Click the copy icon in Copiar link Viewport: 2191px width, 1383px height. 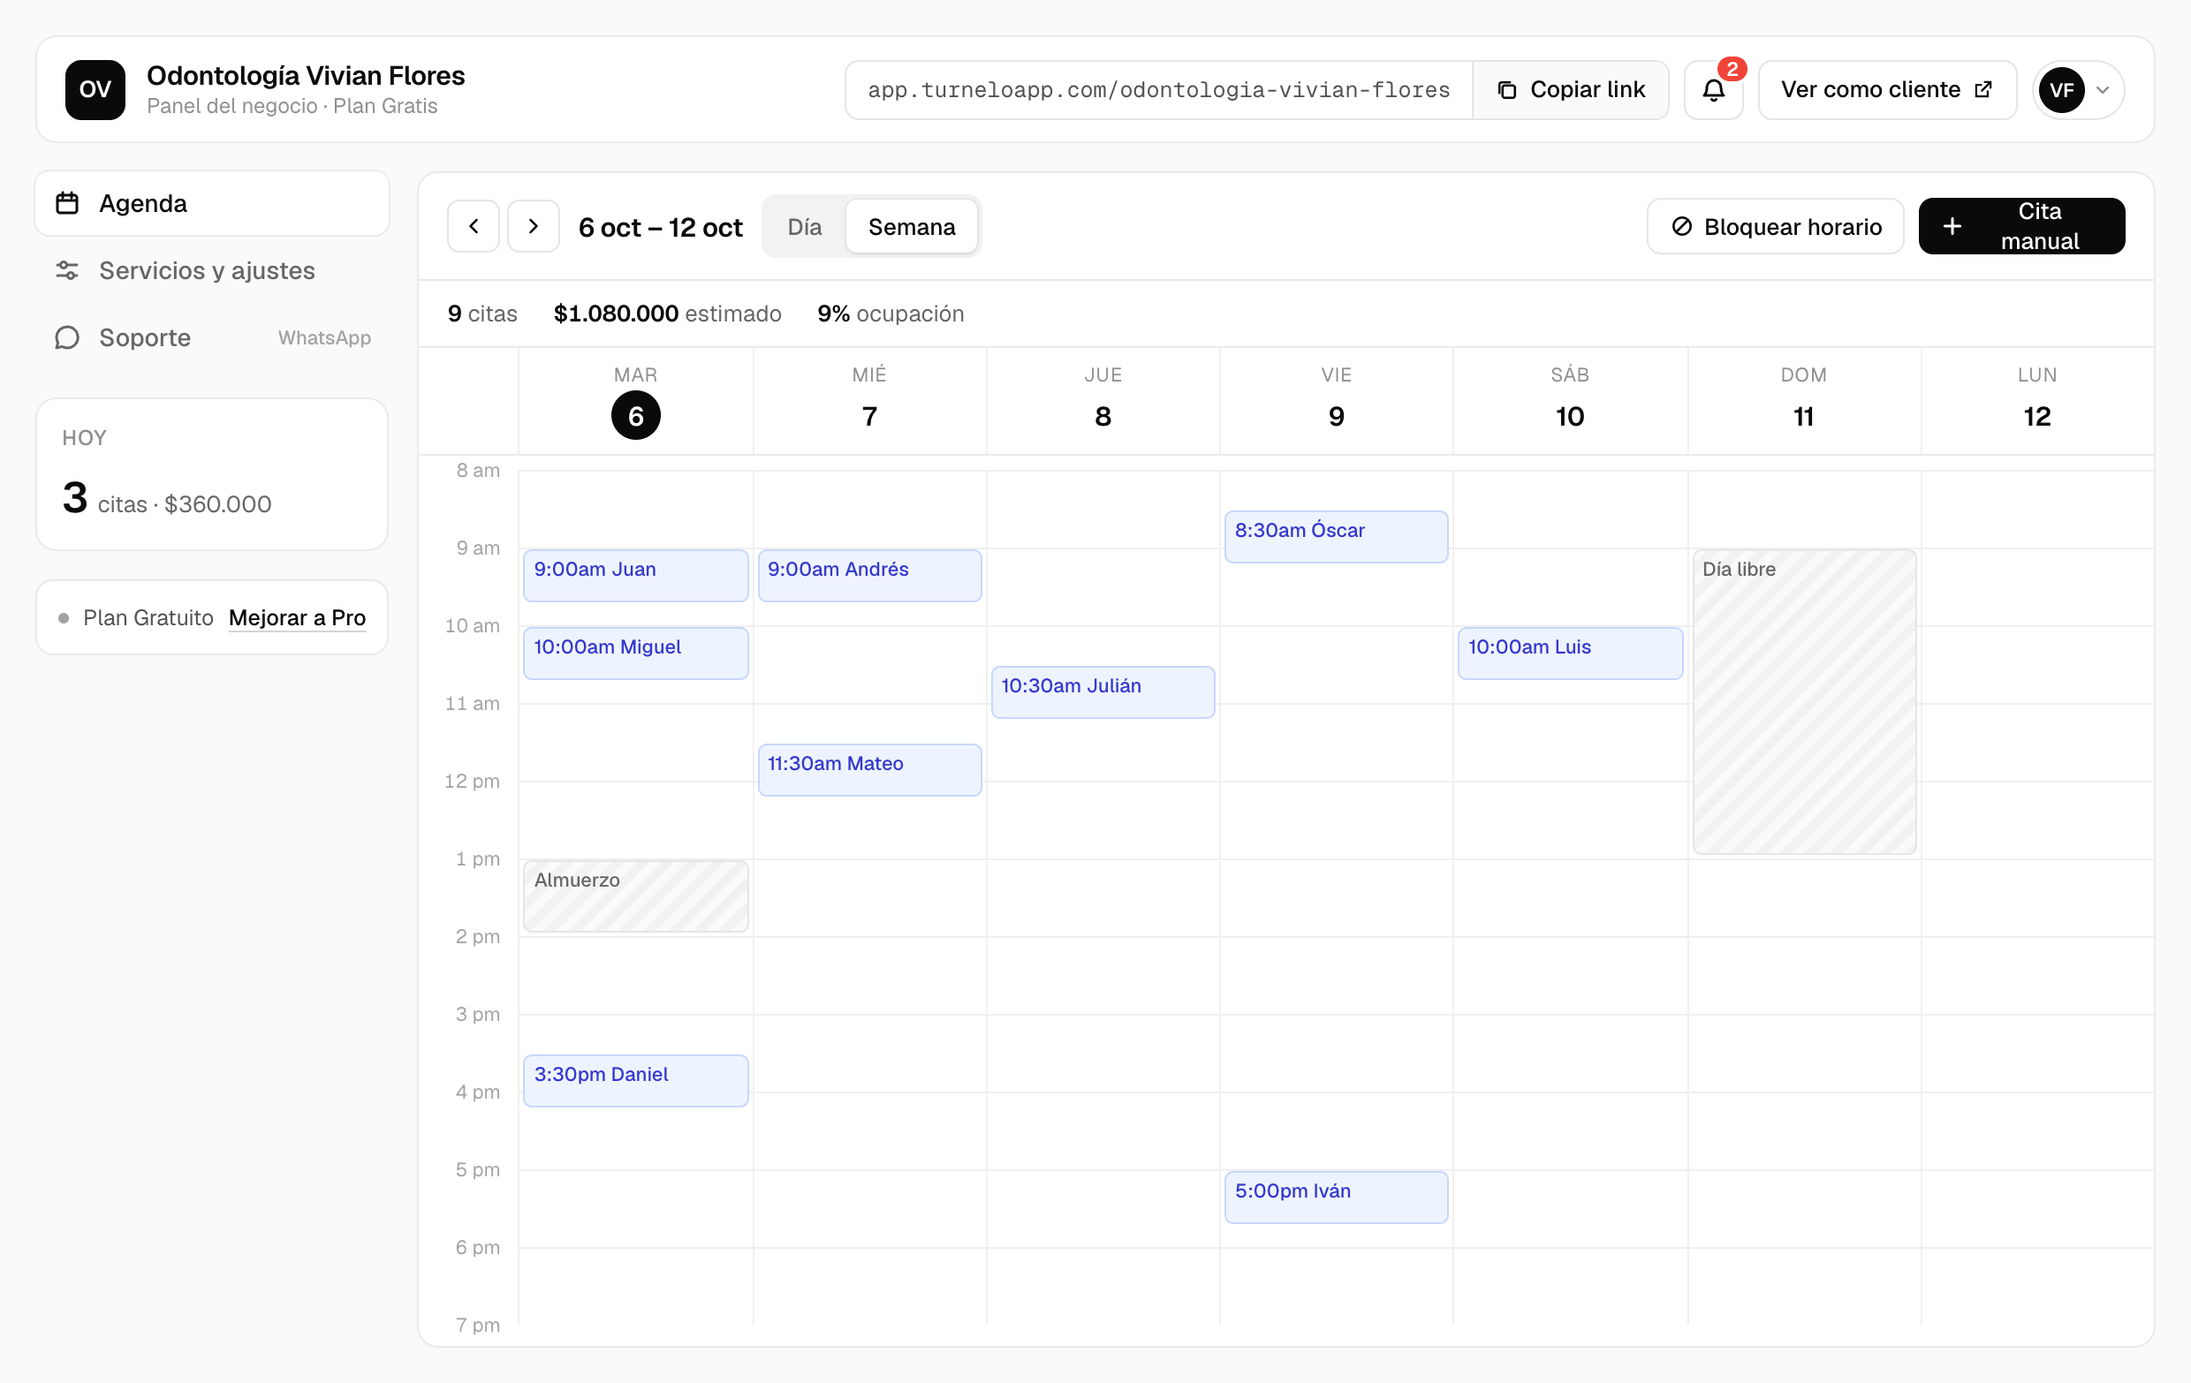pos(1507,89)
